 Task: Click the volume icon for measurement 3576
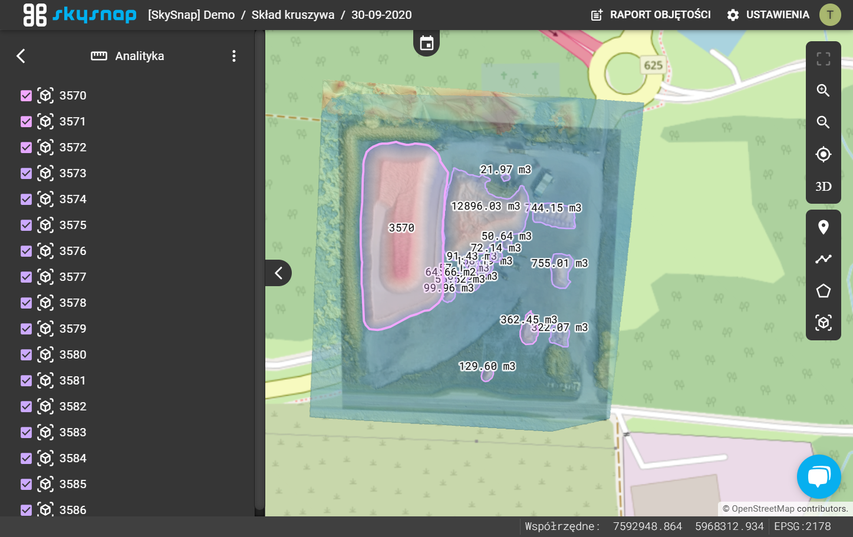click(x=45, y=251)
